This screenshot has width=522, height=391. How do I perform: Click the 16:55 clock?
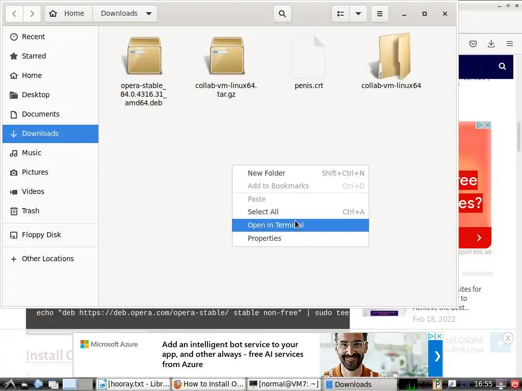pos(483,384)
